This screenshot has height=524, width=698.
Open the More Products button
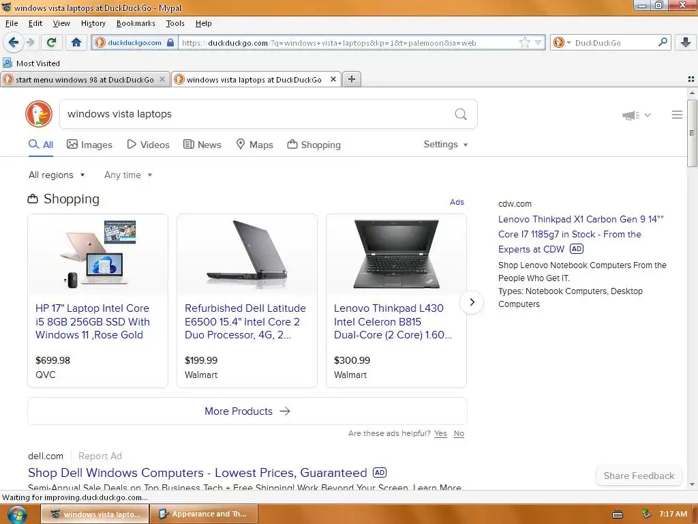tap(247, 411)
